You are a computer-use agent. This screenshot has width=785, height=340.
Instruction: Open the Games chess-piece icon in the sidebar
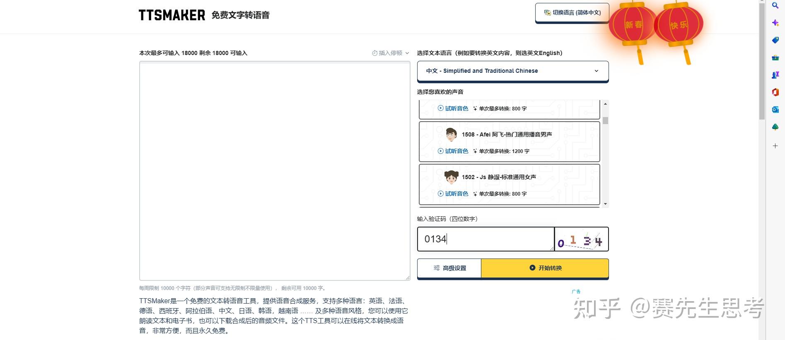click(775, 75)
